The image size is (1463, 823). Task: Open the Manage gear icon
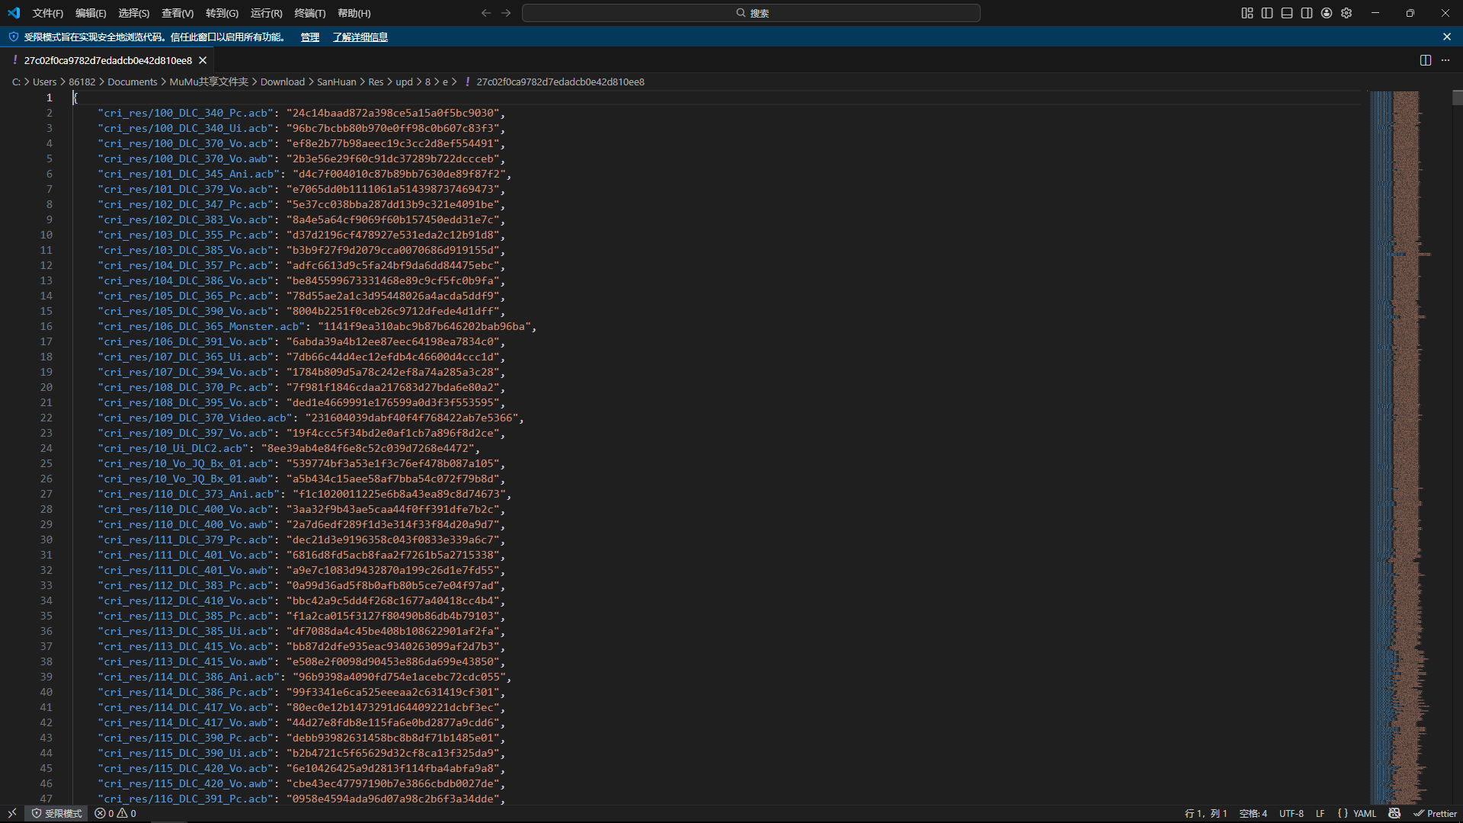pos(1346,13)
